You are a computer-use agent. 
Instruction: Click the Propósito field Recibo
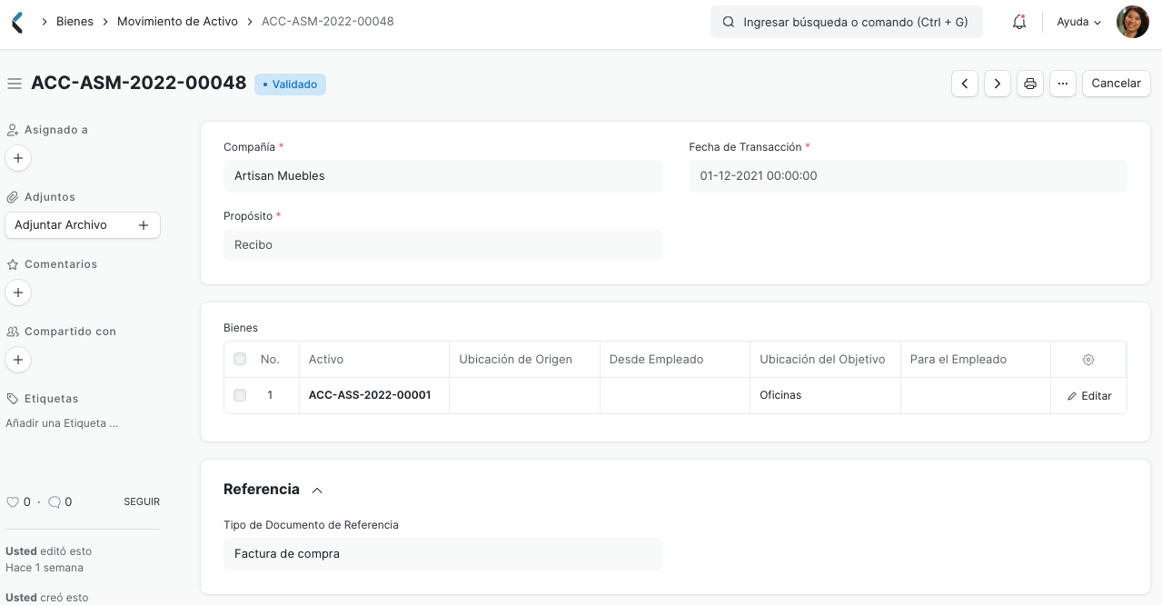pyautogui.click(x=442, y=245)
